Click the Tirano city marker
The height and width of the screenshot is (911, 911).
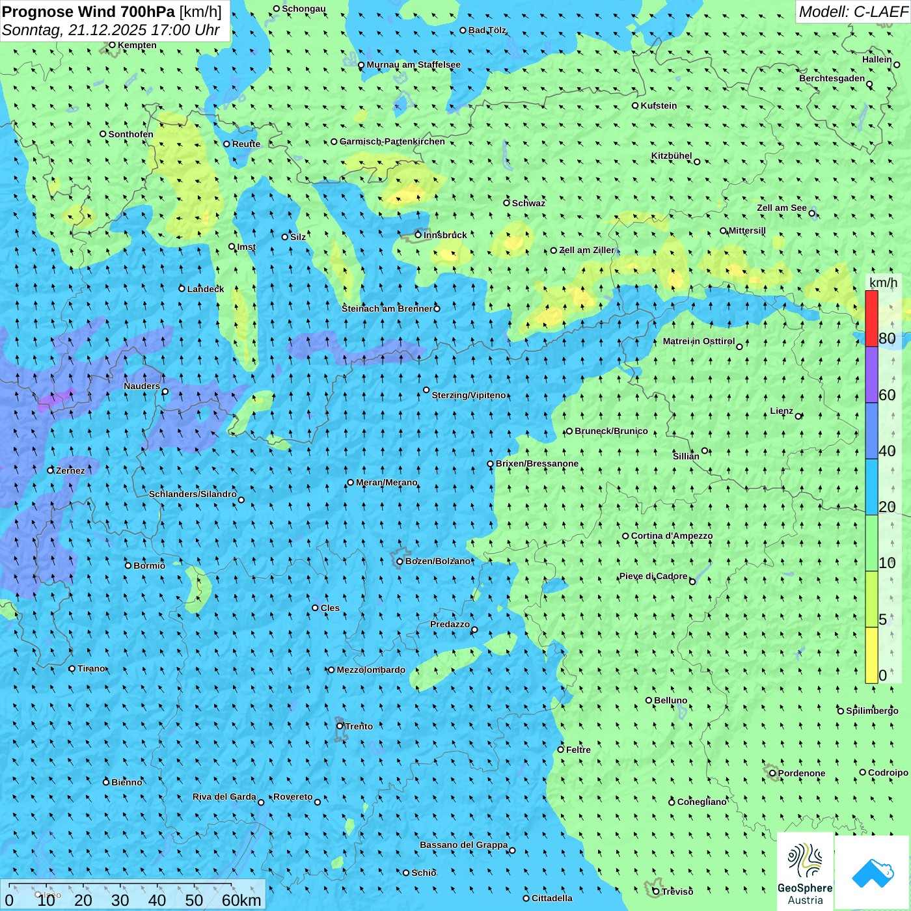coord(72,668)
